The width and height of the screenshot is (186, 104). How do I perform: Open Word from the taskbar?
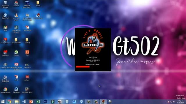(x=24, y=102)
